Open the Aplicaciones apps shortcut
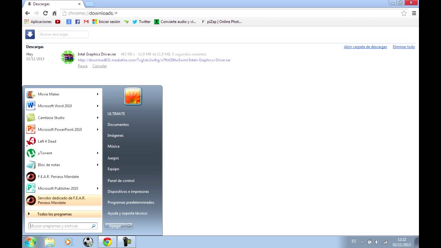 [38, 22]
